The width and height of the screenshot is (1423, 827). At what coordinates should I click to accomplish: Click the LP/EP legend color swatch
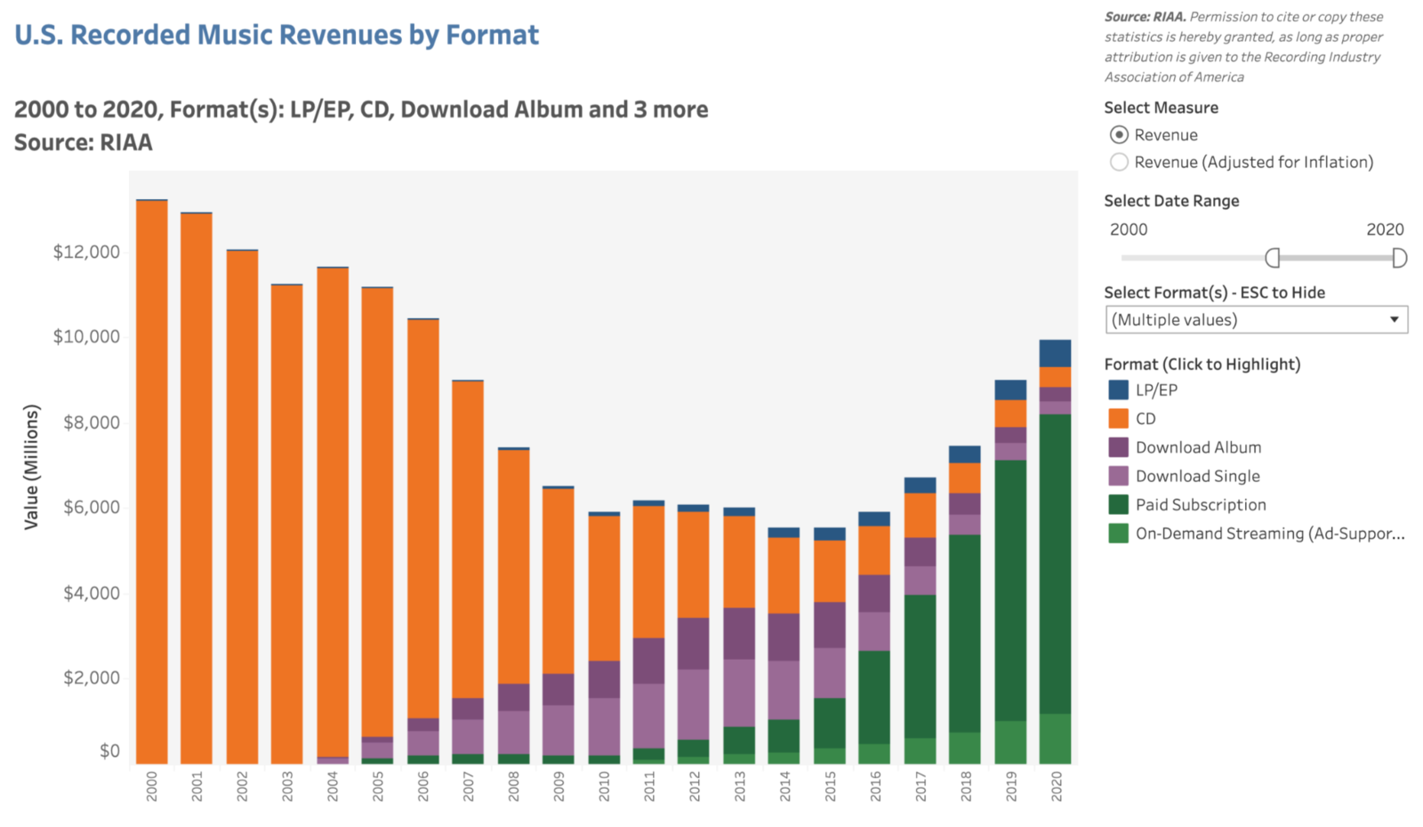pyautogui.click(x=1118, y=389)
